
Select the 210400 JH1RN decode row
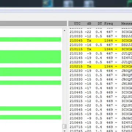[x=101, y=84]
